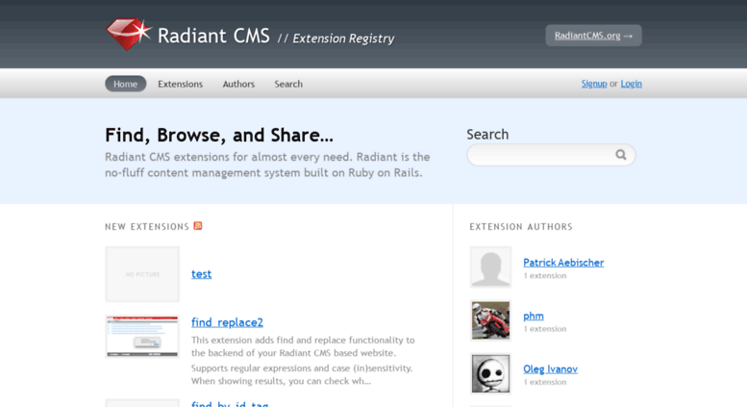Click the 'Find, Browse, and Share...' heading
747x407 pixels.
click(219, 136)
